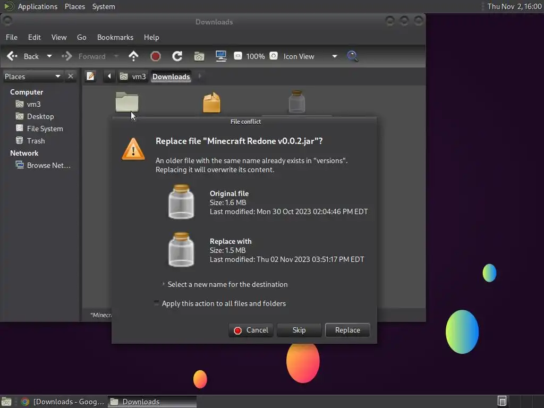
Task: Open the Computer toolbar icon
Action: coord(221,56)
